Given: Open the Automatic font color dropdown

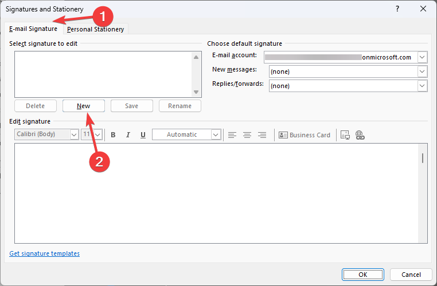Looking at the screenshot, I should (216, 135).
